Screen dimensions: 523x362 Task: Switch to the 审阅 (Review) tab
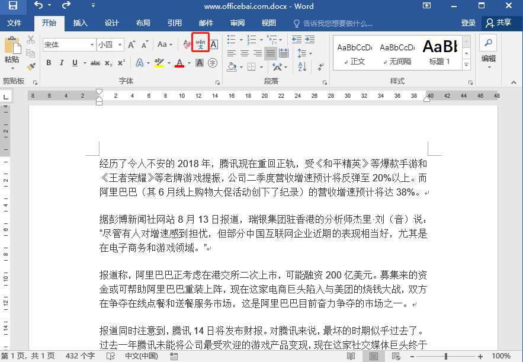237,23
